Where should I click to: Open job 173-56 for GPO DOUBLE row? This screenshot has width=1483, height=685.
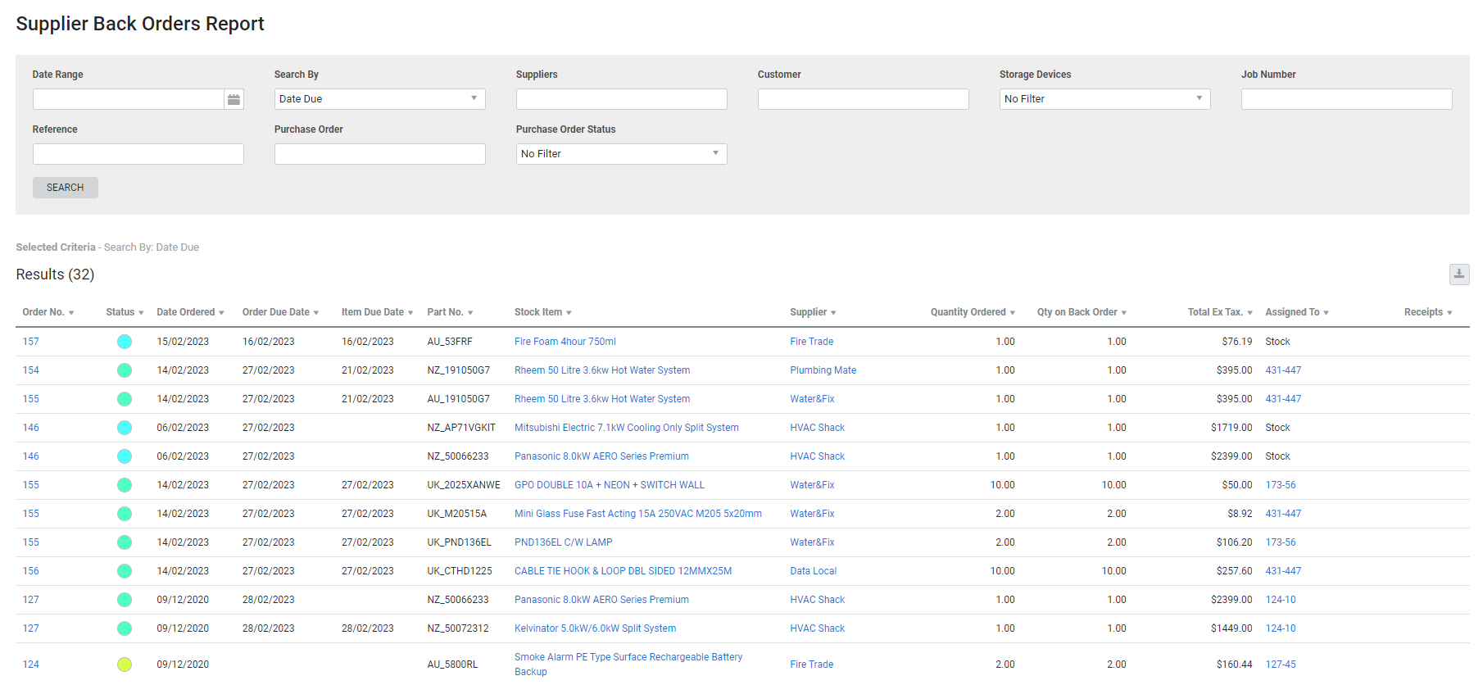click(1281, 485)
